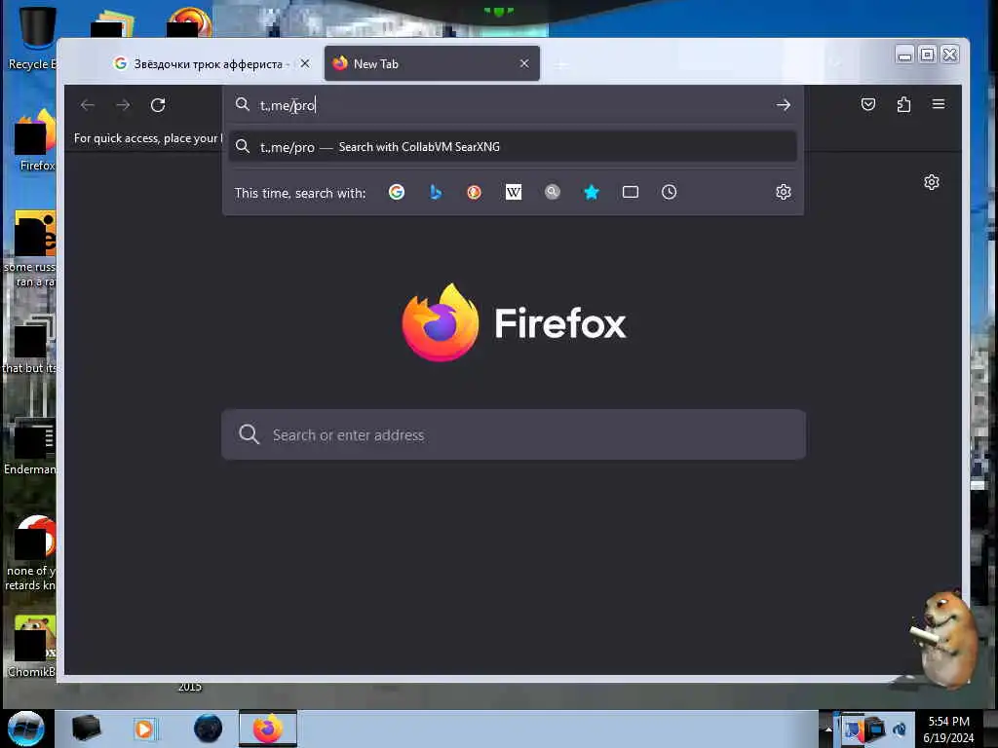
Task: Open Save to Pocket
Action: [x=868, y=104]
